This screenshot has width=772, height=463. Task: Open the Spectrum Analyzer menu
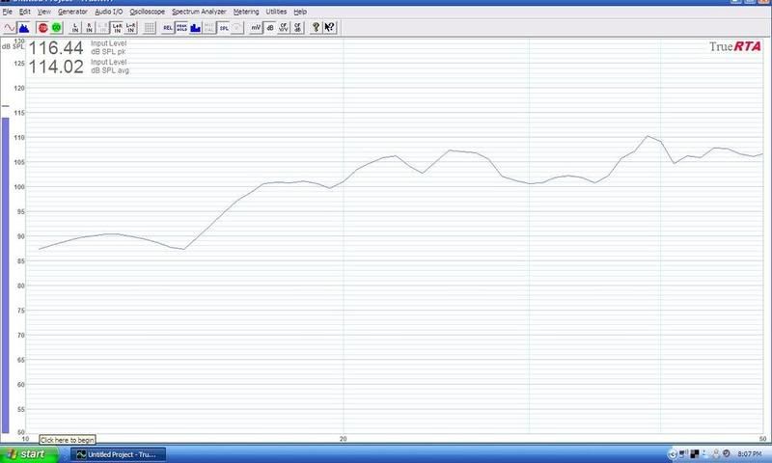[x=199, y=12]
